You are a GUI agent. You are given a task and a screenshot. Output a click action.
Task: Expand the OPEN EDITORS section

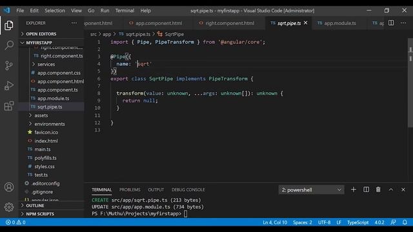coord(52,34)
